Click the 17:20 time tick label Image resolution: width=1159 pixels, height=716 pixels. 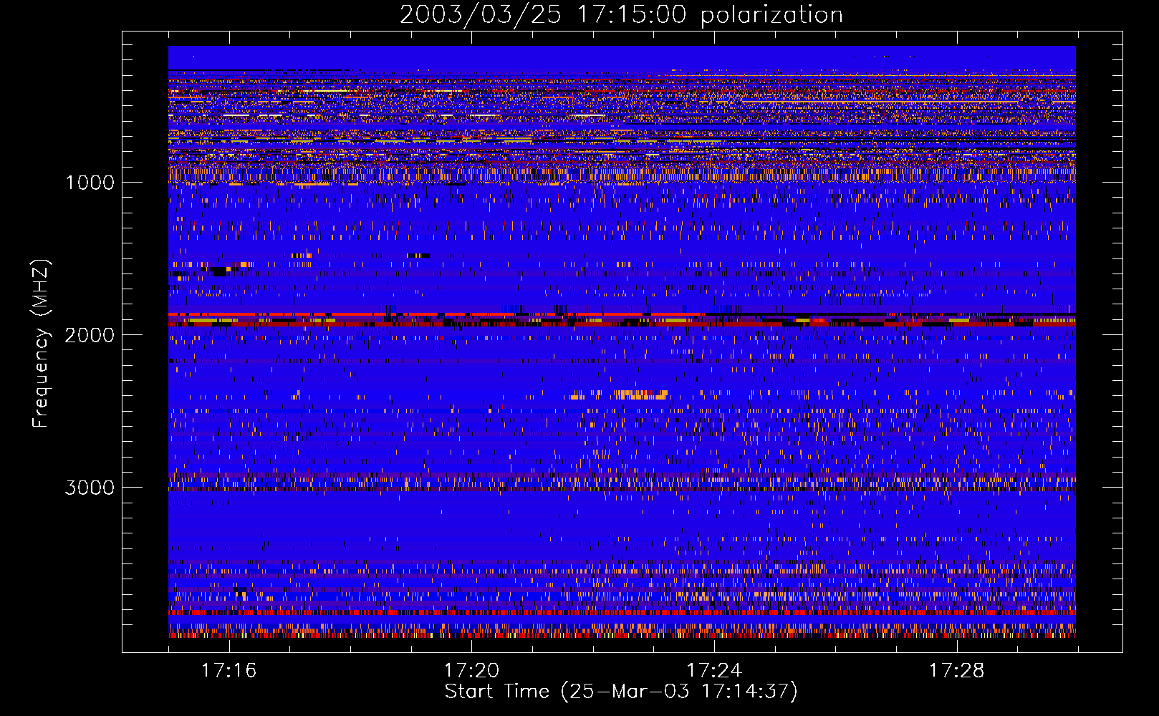click(471, 670)
